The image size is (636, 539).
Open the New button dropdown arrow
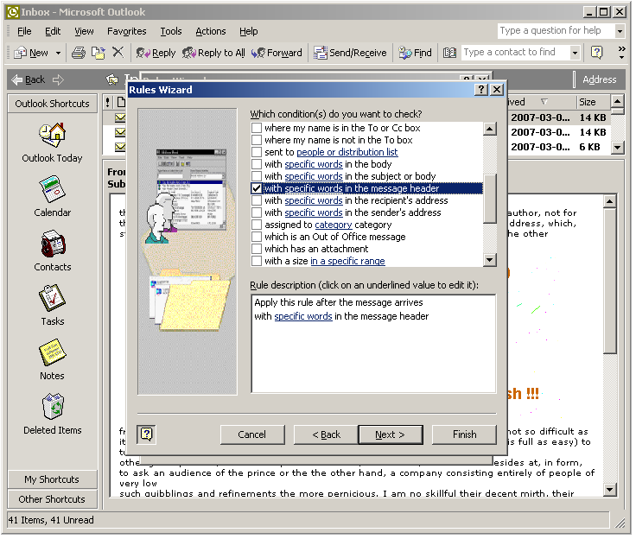coord(59,54)
